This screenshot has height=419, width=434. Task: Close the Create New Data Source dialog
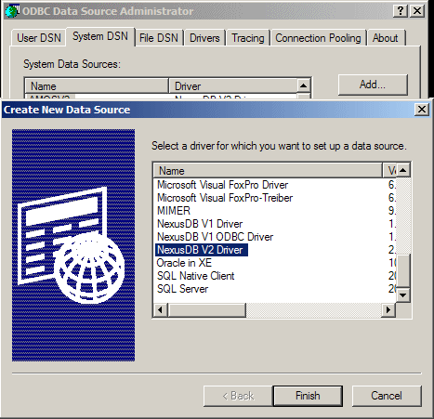pyautogui.click(x=422, y=110)
